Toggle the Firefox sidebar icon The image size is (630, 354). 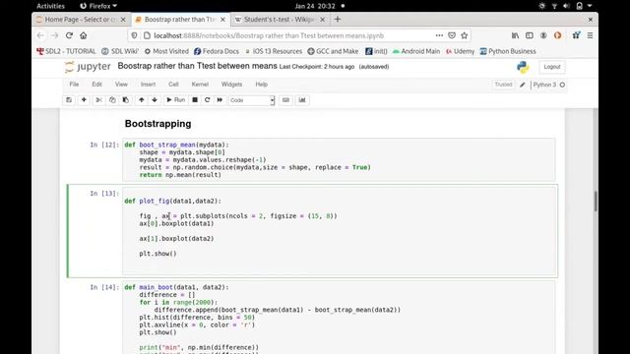pyautogui.click(x=530, y=35)
